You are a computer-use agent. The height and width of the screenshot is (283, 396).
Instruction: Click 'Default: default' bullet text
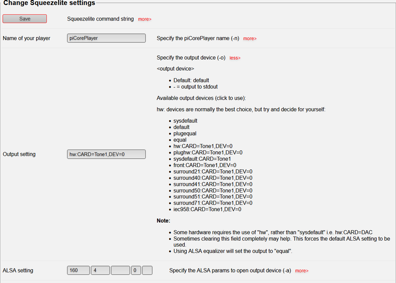coord(191,80)
